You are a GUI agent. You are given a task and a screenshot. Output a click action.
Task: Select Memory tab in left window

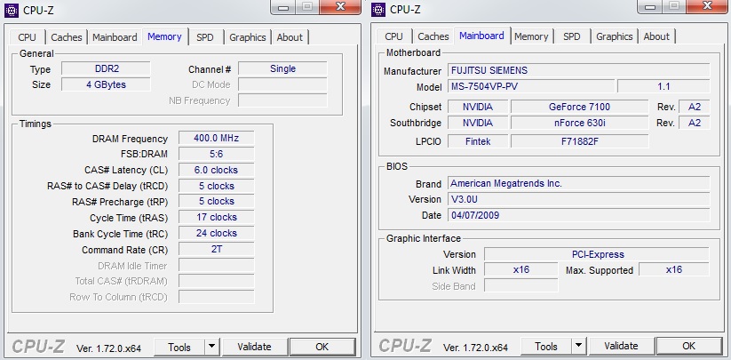pyautogui.click(x=164, y=36)
